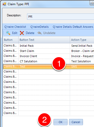Sort by the Action Type column header
94x127 pixels.
pyautogui.click(x=82, y=40)
